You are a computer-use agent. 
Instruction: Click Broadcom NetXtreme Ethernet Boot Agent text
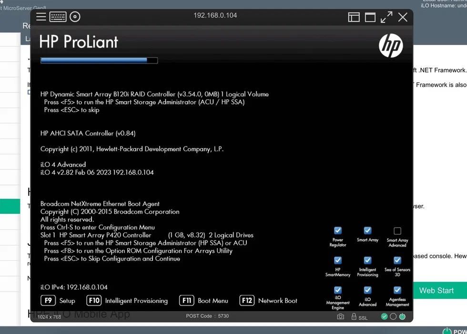pos(100,204)
